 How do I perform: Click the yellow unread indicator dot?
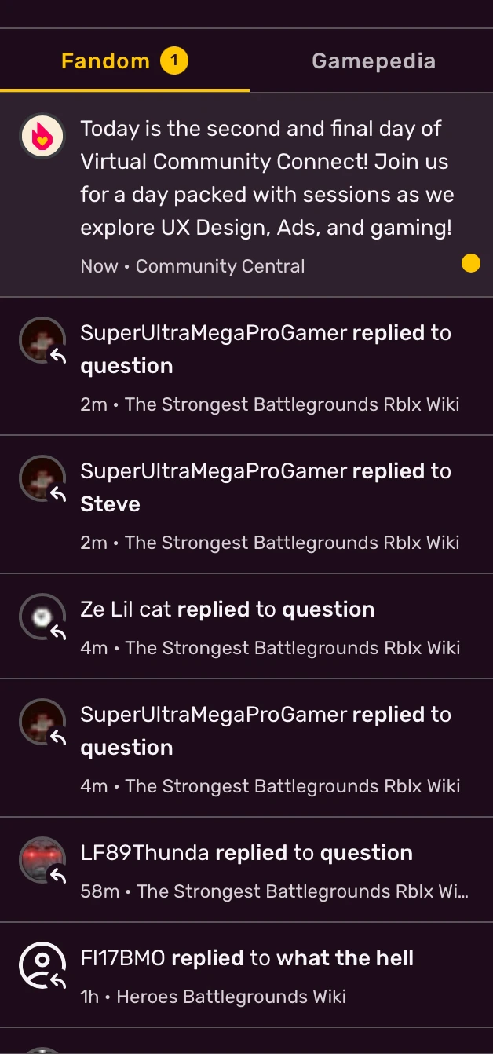pos(470,264)
